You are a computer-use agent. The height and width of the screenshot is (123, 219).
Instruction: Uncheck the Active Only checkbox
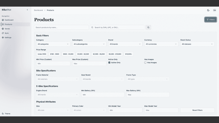click(x=109, y=63)
